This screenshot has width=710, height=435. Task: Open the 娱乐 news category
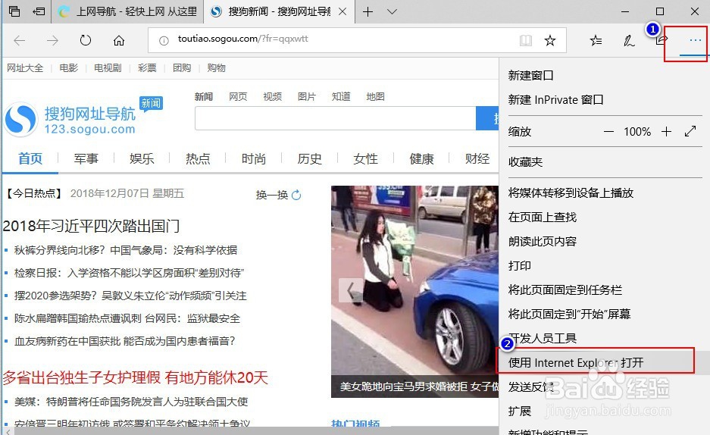pos(142,158)
